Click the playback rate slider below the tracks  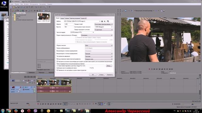tap(28, 104)
